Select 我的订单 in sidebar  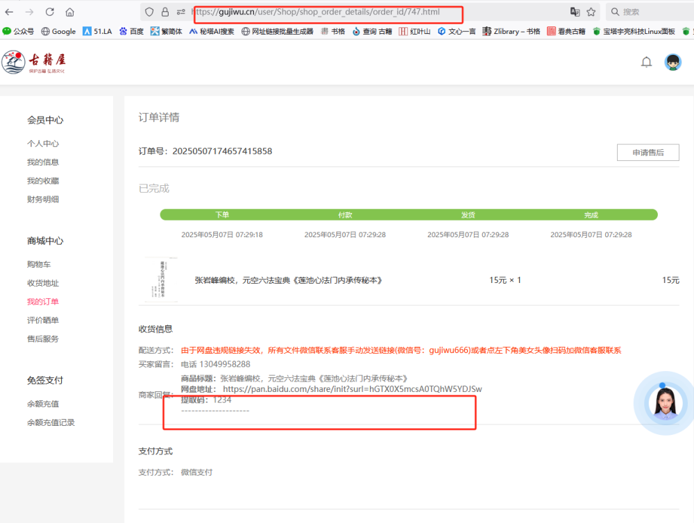pyautogui.click(x=43, y=301)
